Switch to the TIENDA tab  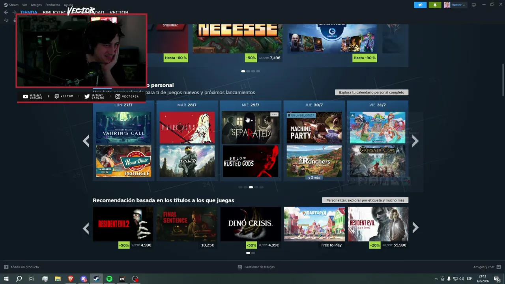click(29, 12)
